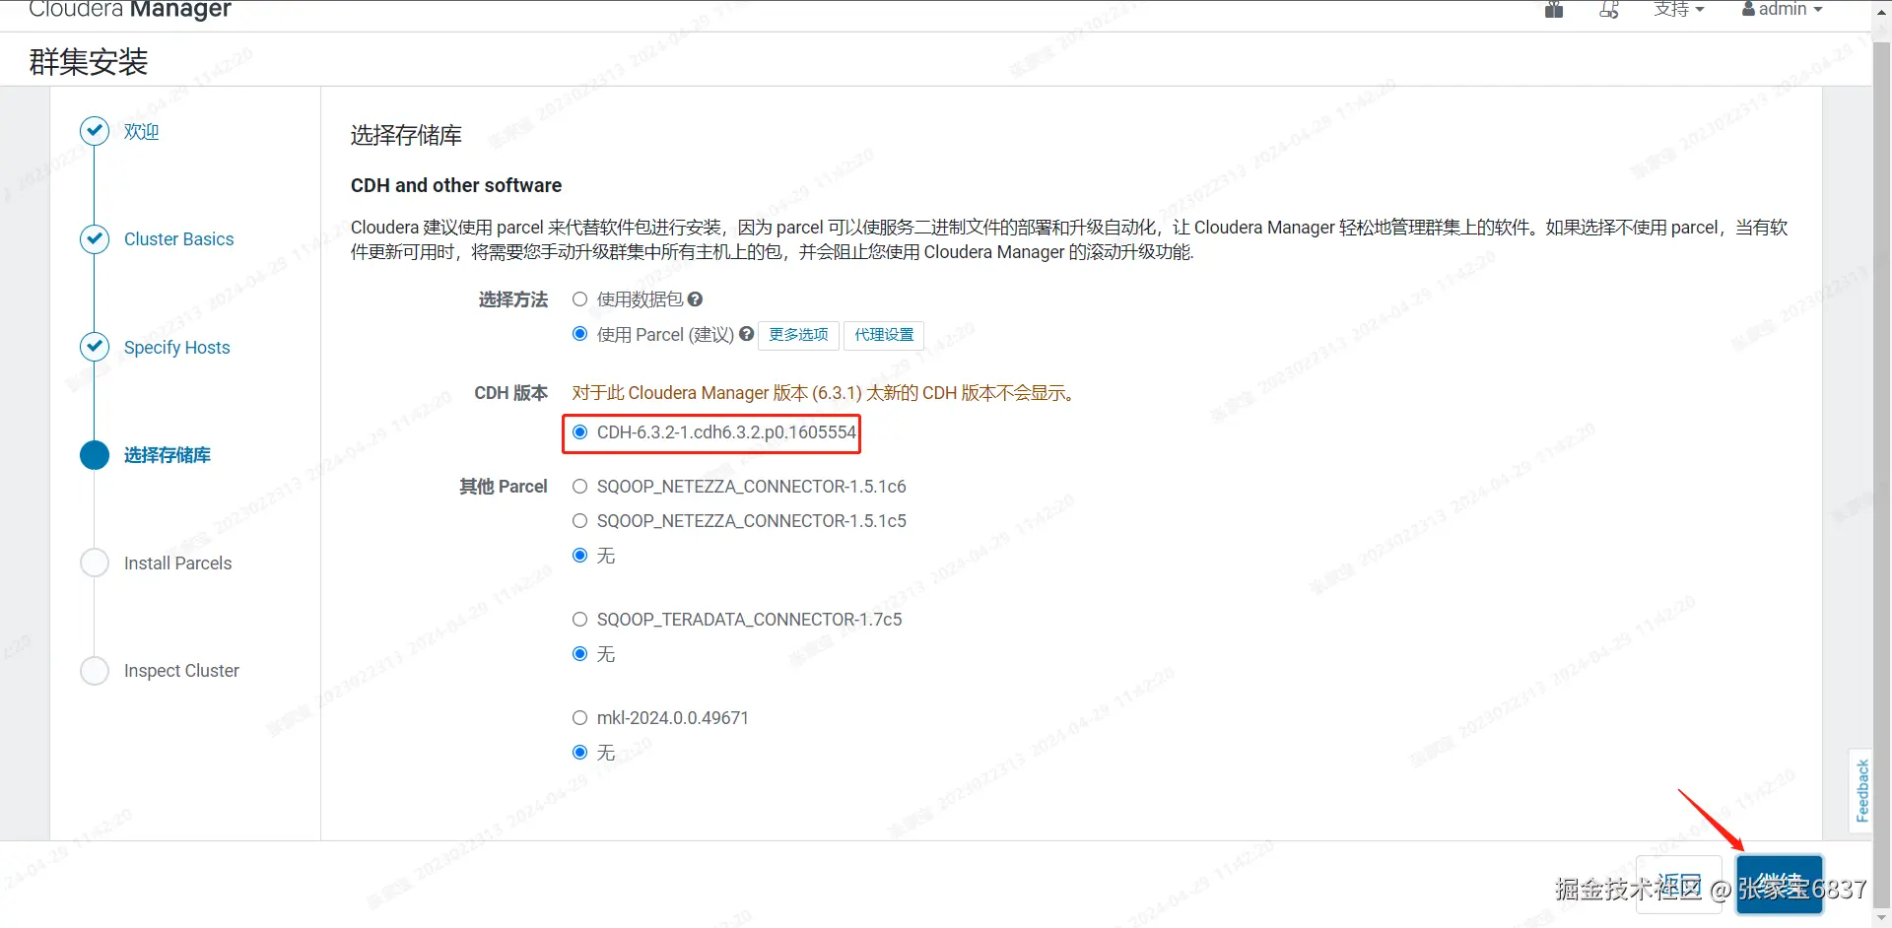Select the CDH-6.3.2-1.cdh6.3.2.p0.1605554 radio button
1892x928 pixels.
579,431
